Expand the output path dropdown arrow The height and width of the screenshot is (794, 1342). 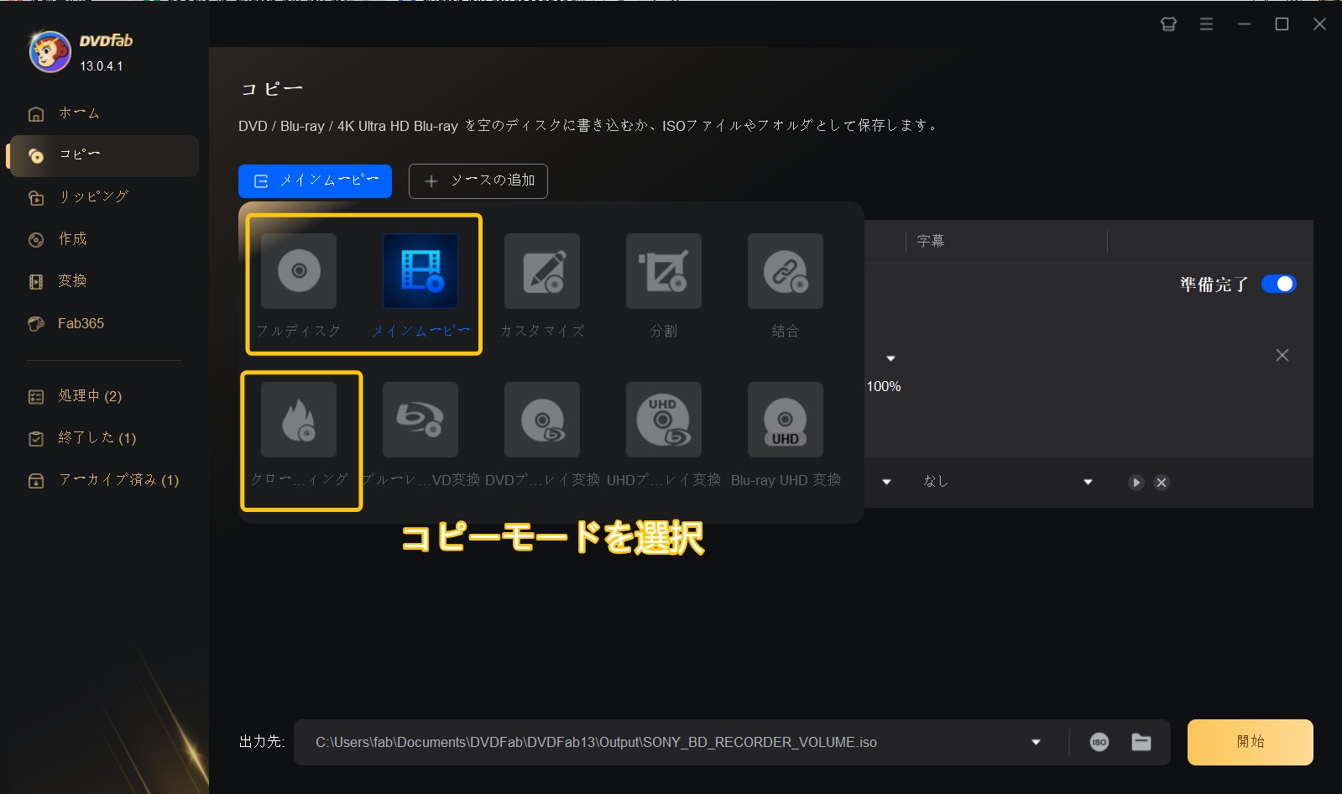(1036, 742)
